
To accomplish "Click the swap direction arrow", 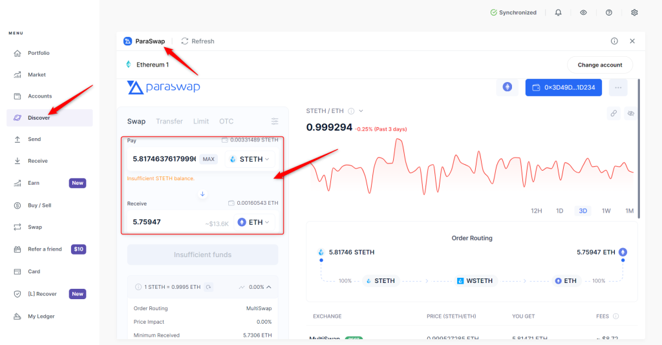I will point(202,194).
